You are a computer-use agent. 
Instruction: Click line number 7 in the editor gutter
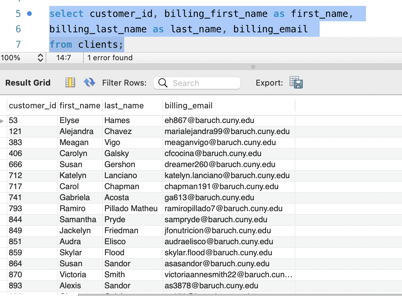pyautogui.click(x=19, y=44)
